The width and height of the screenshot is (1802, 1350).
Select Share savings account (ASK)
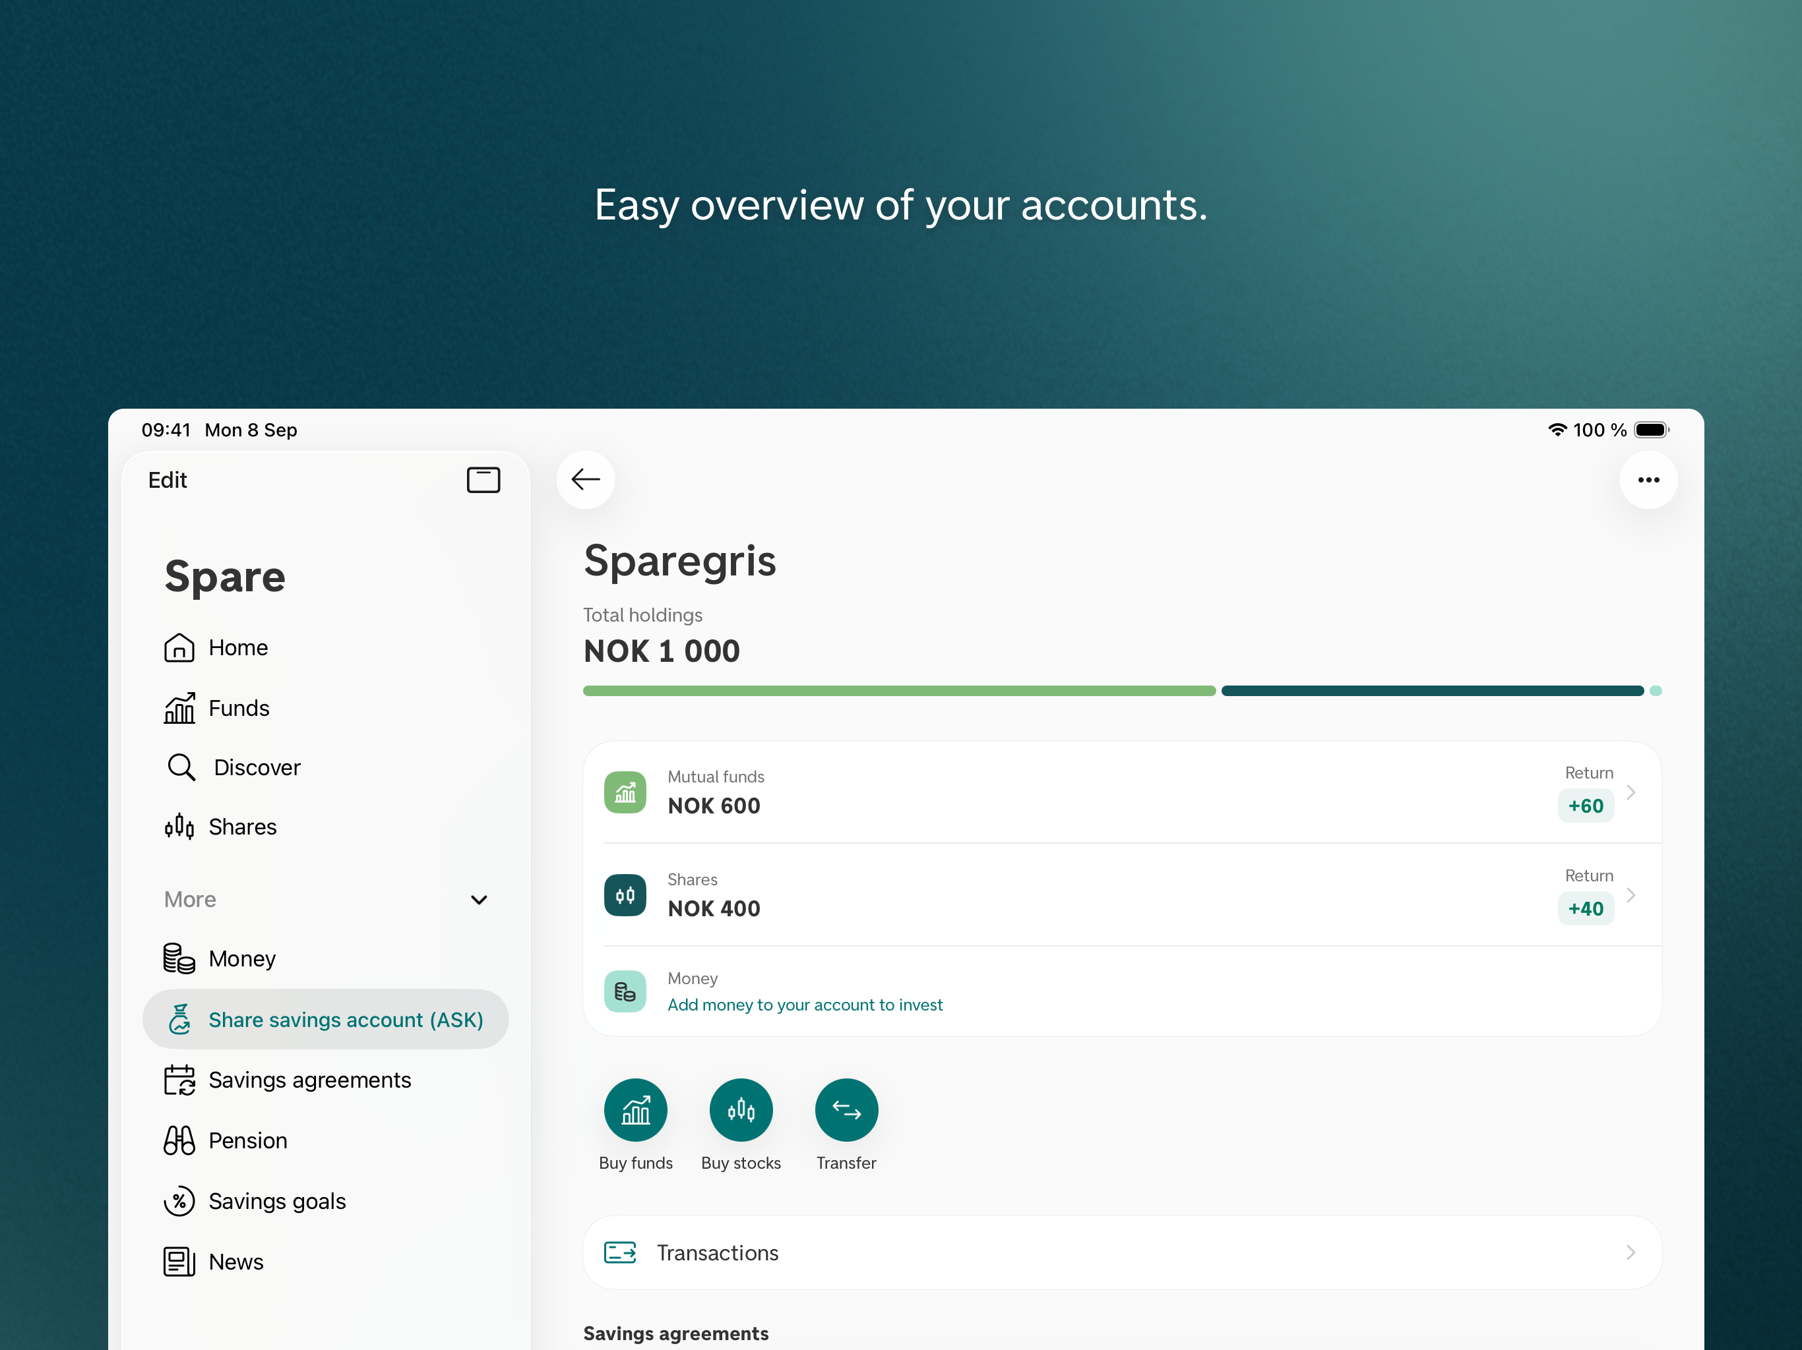click(325, 1019)
